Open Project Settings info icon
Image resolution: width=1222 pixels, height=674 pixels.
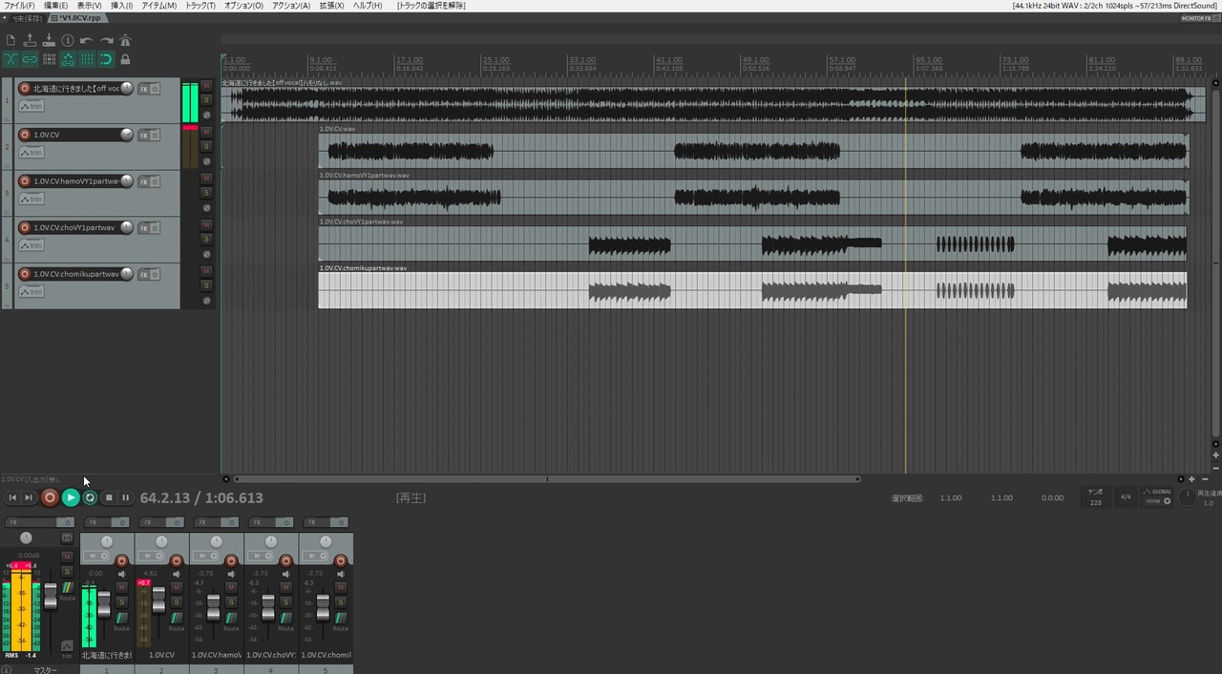[x=68, y=40]
